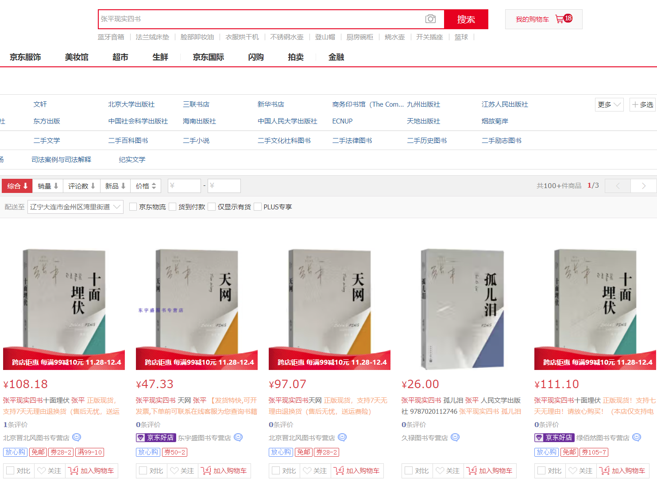
Task: Open the ¥47.33 天网 book cover thumbnail
Action: [197, 309]
